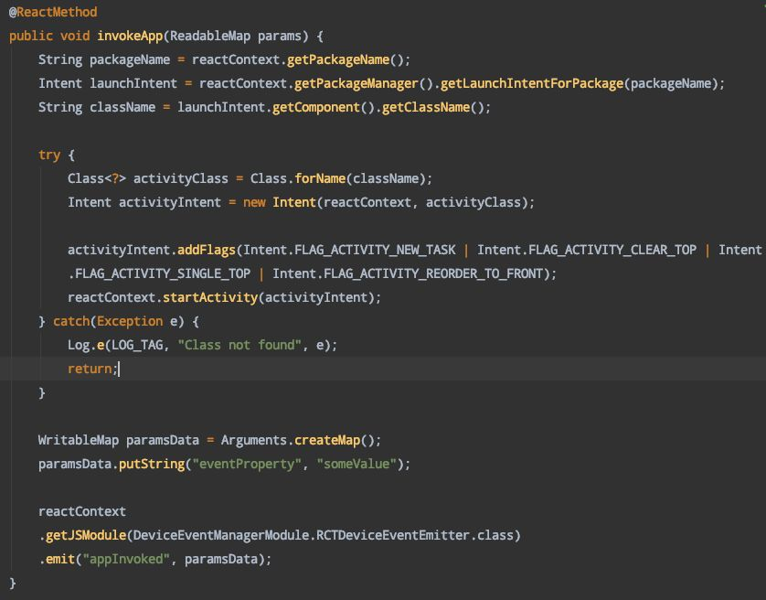The image size is (766, 600).
Task: Click the @ReactMethod annotation
Action: click(x=53, y=12)
